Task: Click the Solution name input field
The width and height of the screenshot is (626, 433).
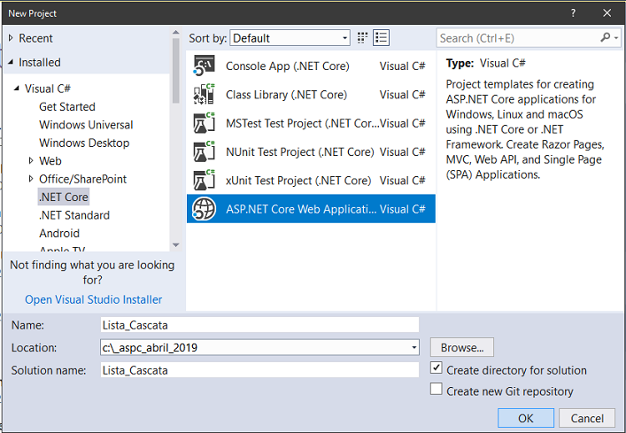Action: 259,370
